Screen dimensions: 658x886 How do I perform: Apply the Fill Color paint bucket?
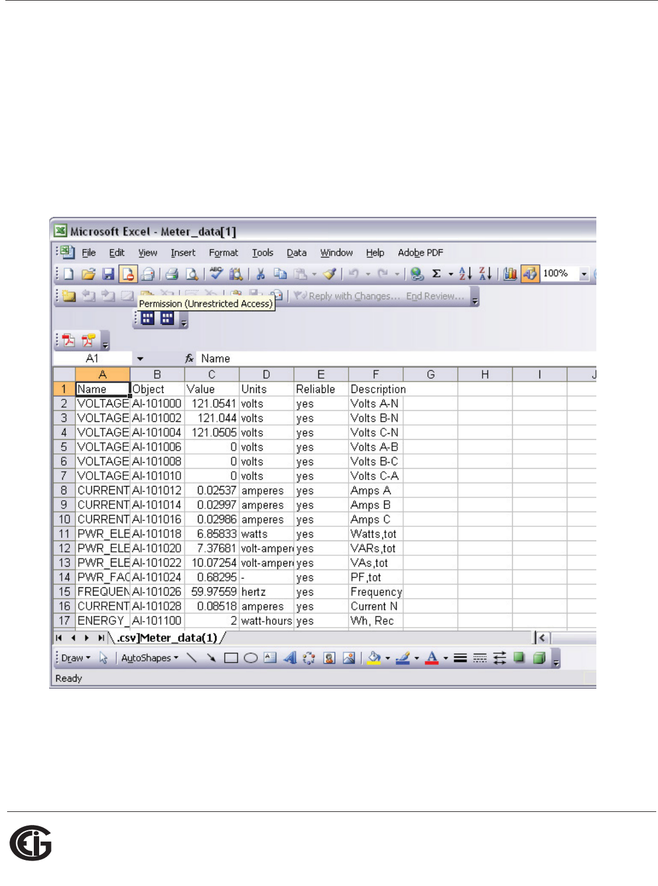(375, 658)
